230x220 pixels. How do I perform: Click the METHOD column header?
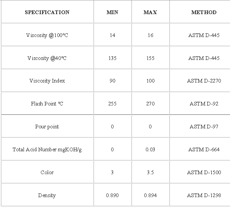204,12
